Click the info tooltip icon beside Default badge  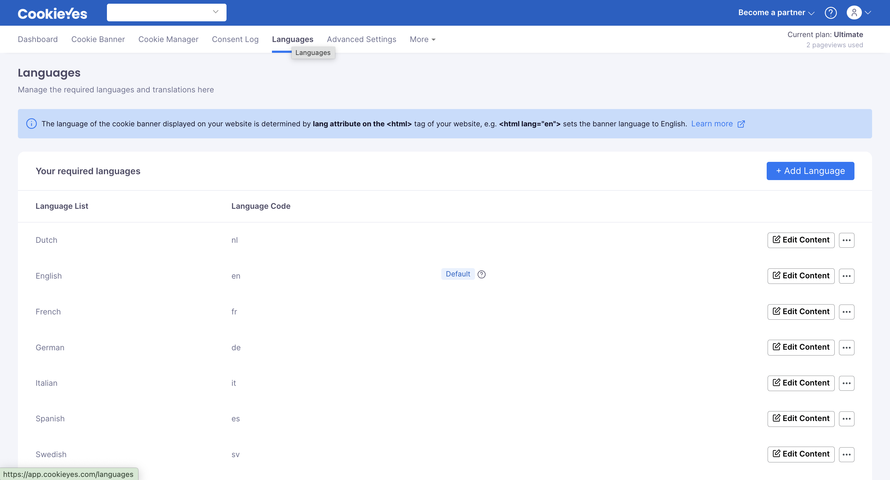481,274
